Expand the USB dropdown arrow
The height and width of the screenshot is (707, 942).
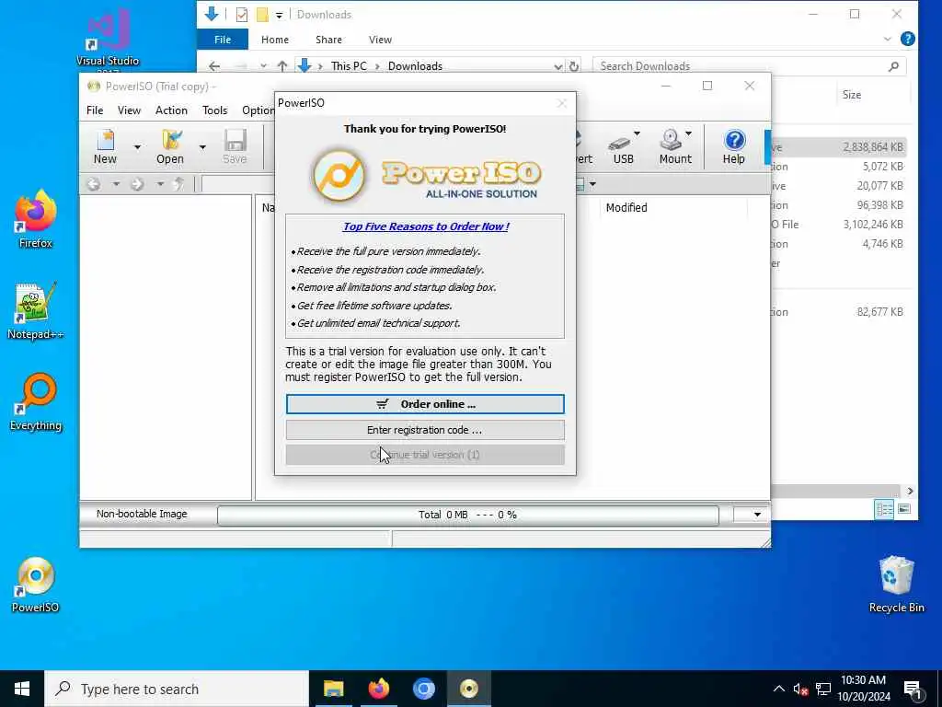click(x=637, y=133)
